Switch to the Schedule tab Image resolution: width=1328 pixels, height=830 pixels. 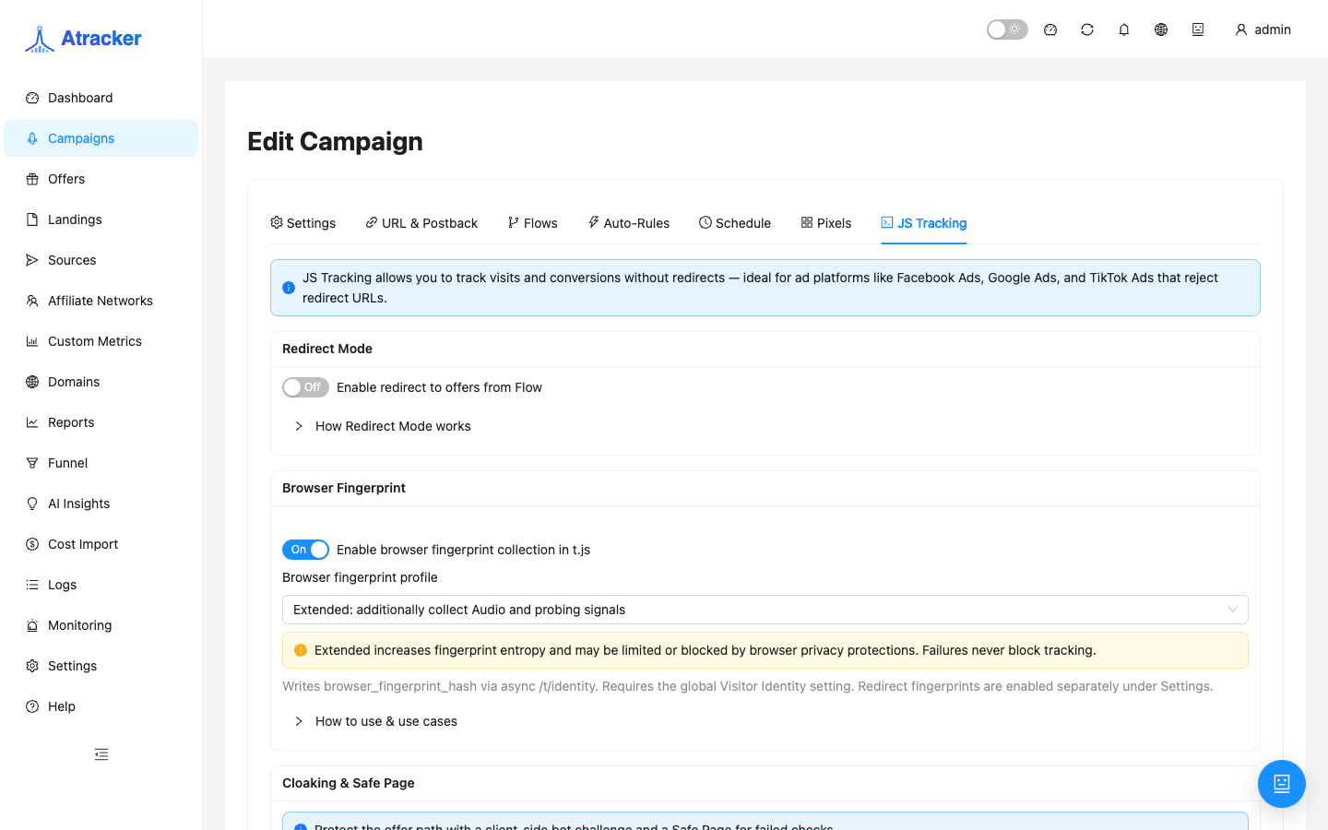[x=735, y=223]
